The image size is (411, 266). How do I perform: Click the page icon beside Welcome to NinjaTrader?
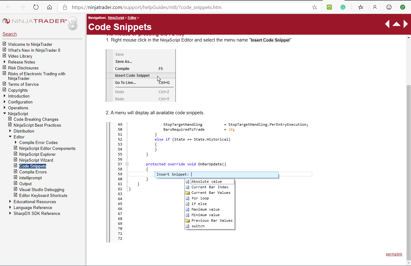click(4, 44)
